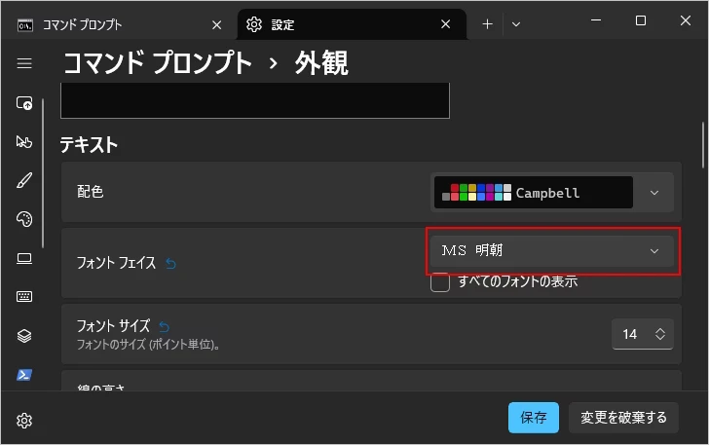The width and height of the screenshot is (709, 445).
Task: Click the font size 14 value field
Action: click(630, 334)
